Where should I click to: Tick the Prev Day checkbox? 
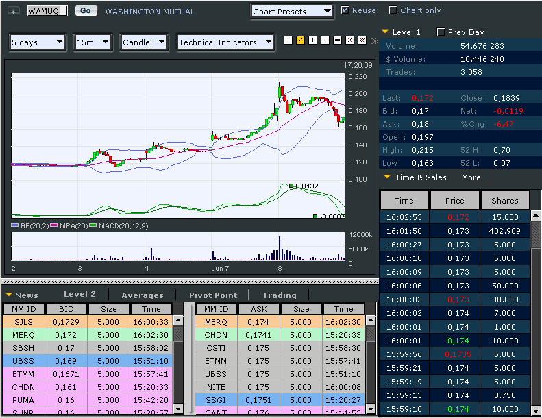pyautogui.click(x=441, y=32)
